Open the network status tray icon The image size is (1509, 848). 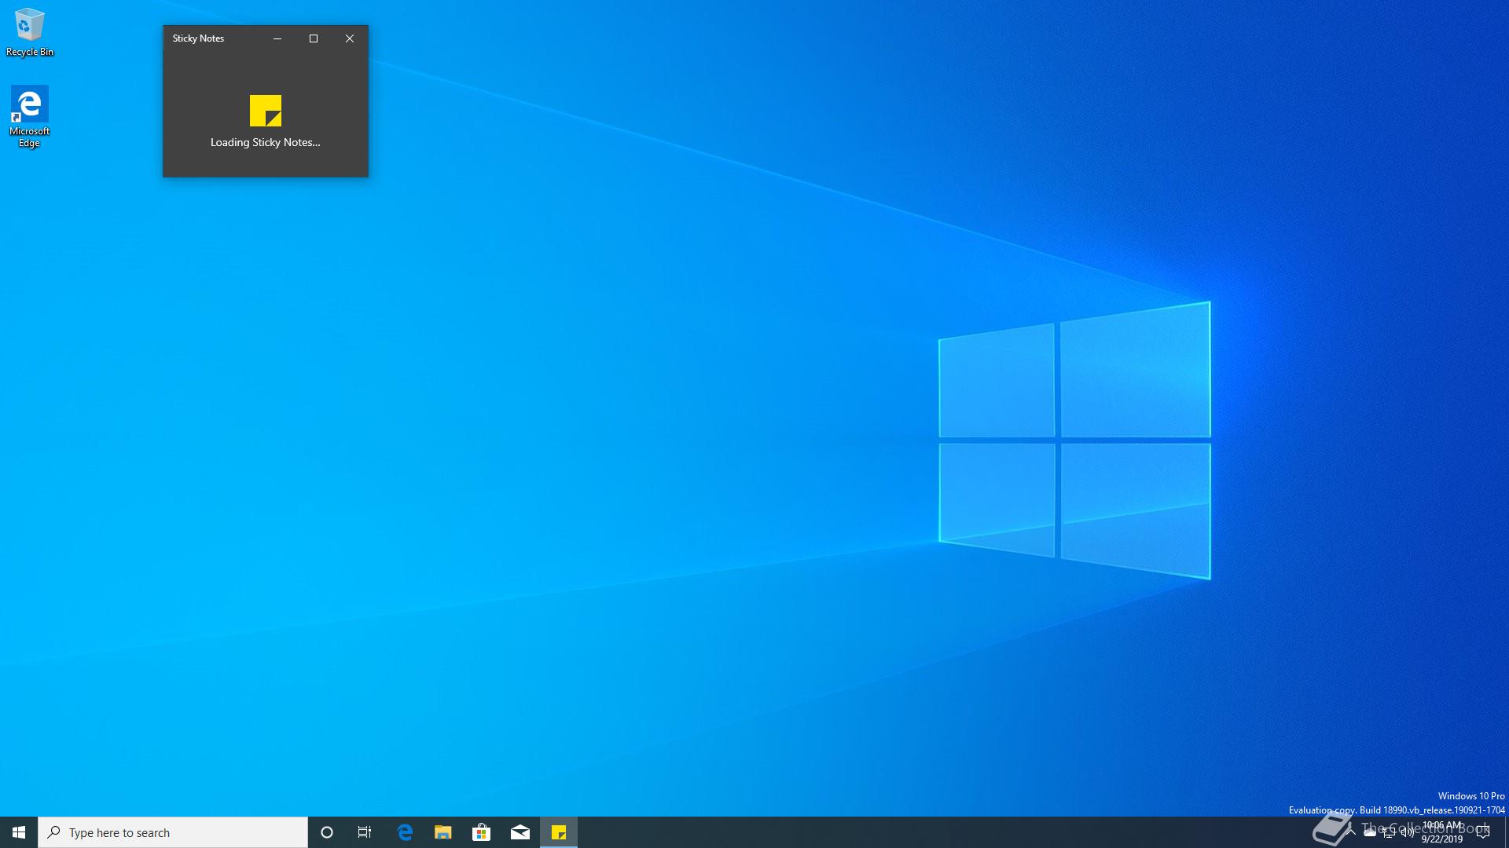1389,832
